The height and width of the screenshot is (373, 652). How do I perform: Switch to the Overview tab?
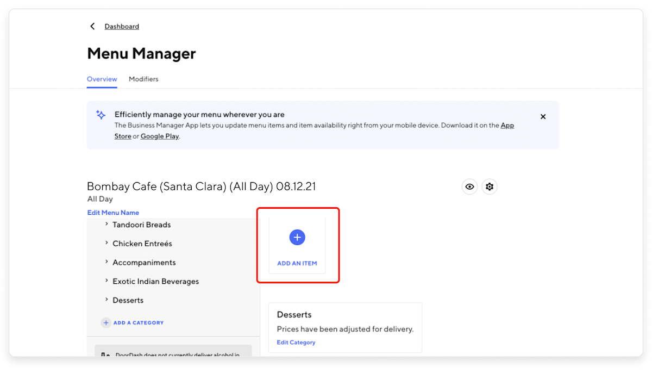[102, 79]
